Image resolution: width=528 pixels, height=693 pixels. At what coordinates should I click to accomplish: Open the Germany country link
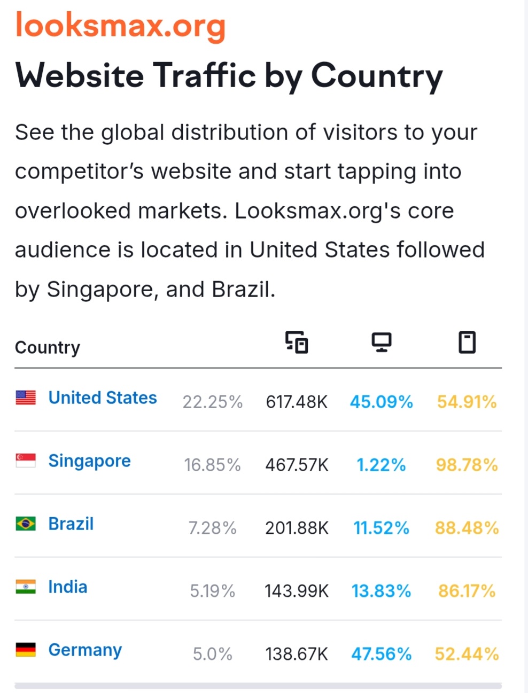(x=85, y=651)
